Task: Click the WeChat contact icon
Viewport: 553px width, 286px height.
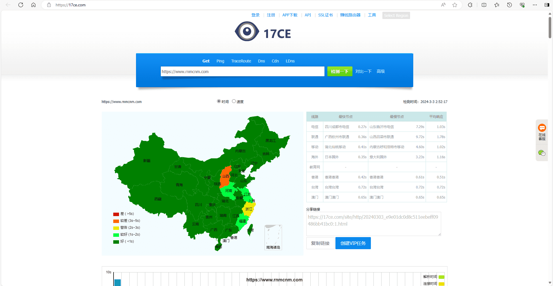Action: tap(542, 153)
